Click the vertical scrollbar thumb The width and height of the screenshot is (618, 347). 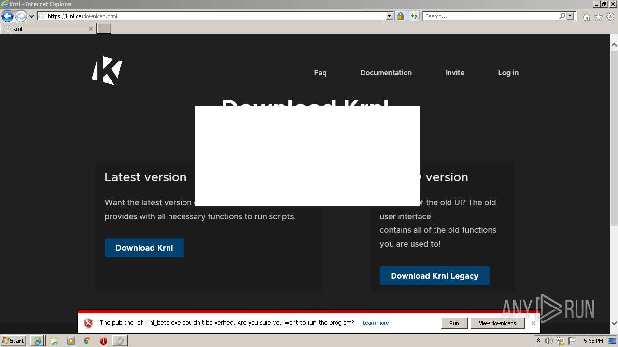click(x=614, y=137)
